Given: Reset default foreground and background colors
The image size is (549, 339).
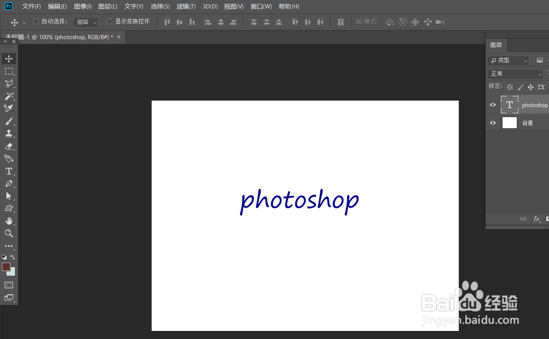Looking at the screenshot, I should click(4, 257).
